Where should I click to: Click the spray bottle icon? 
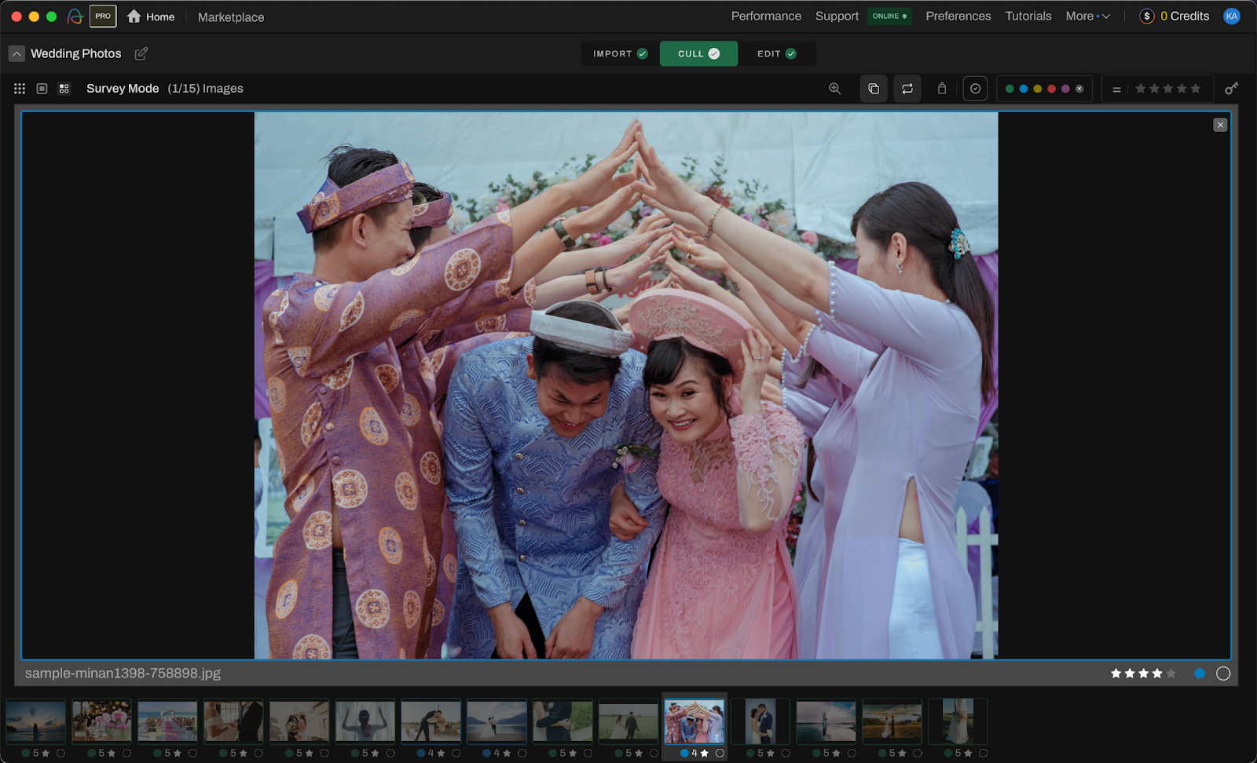point(941,89)
